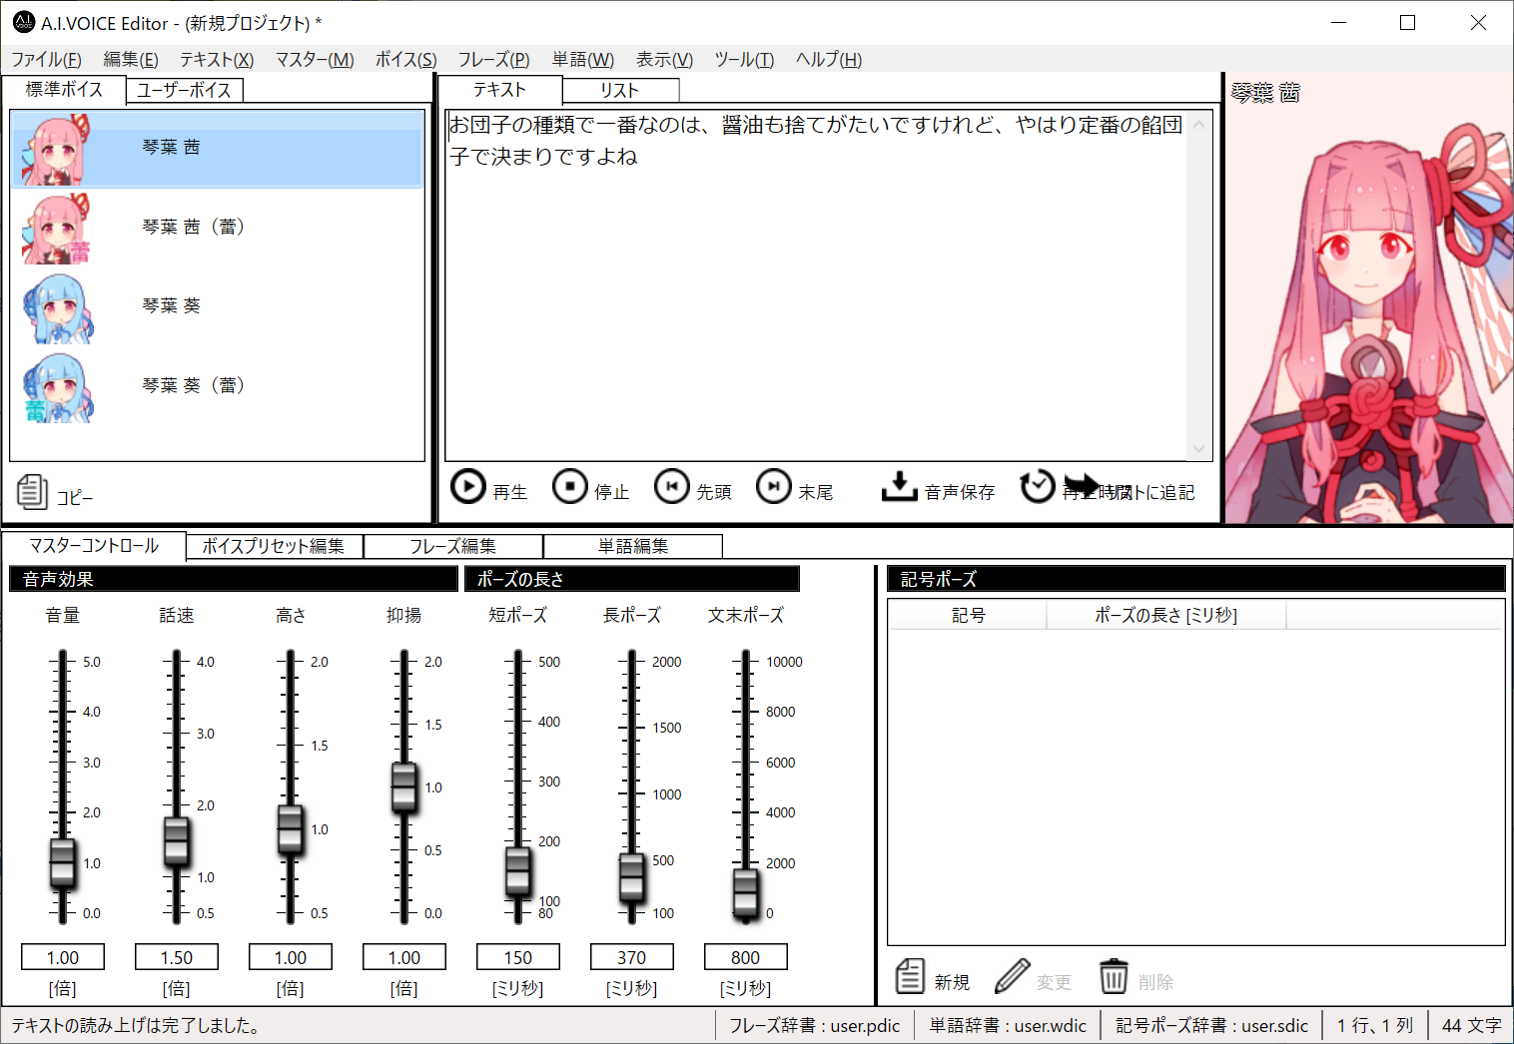Viewport: 1514px width, 1044px height.
Task: Open the 編集(E) menu
Action: pyautogui.click(x=131, y=59)
